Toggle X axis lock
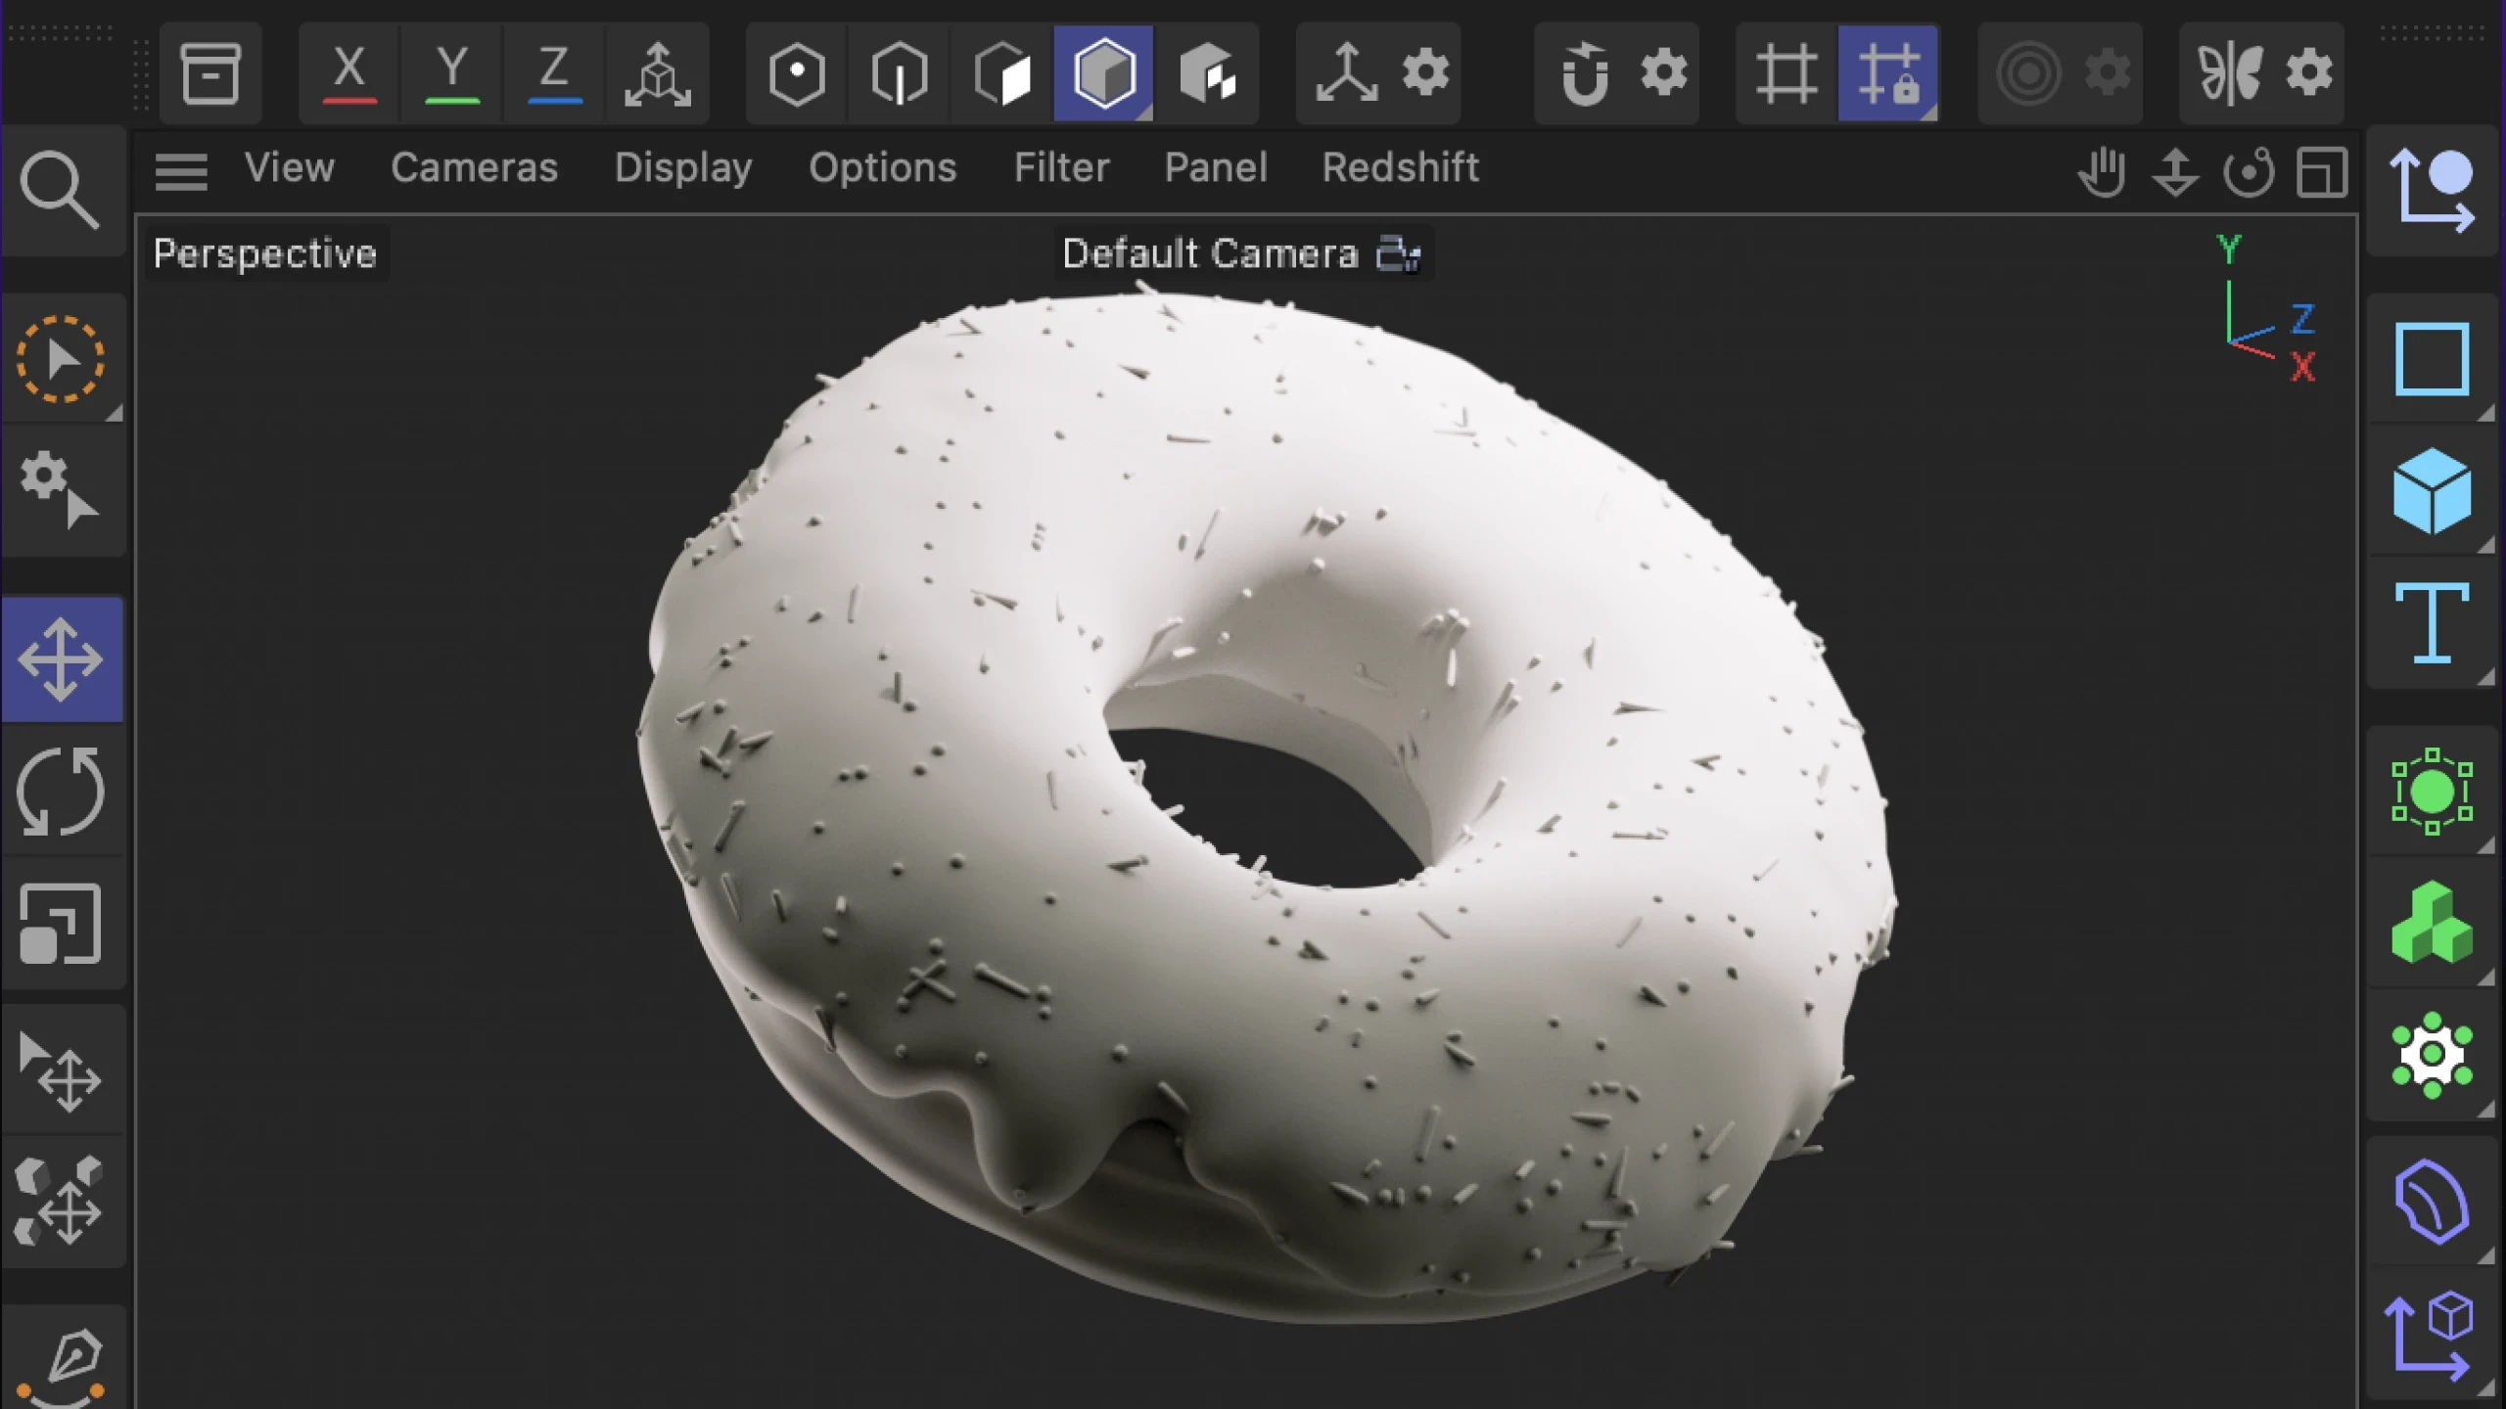 (349, 73)
